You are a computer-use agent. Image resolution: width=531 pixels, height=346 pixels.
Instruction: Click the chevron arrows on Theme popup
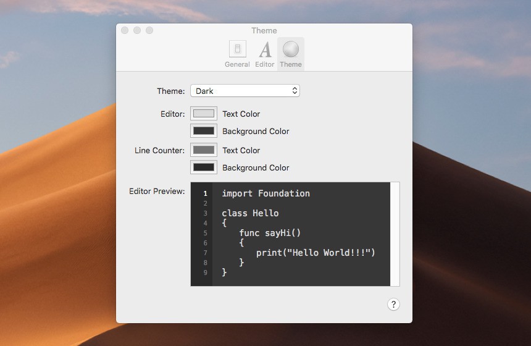point(295,91)
